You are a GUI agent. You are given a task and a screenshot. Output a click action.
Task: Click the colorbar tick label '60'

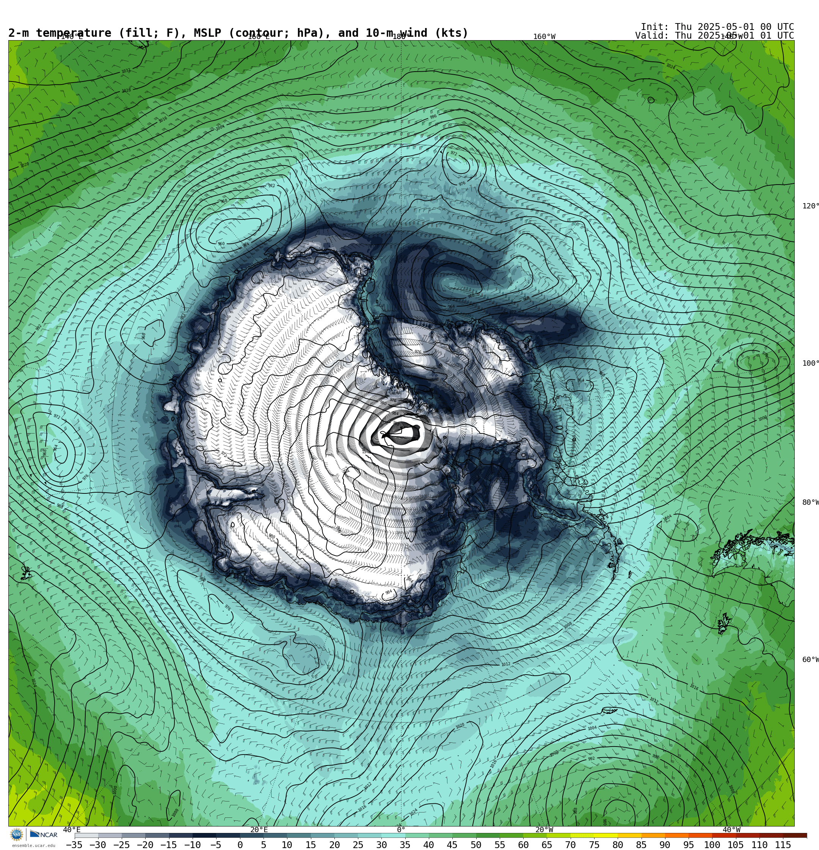click(523, 845)
